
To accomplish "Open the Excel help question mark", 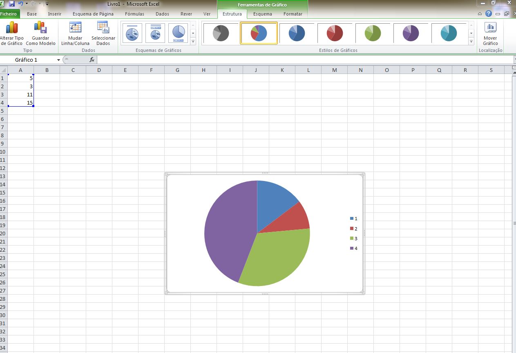I will 488,13.
